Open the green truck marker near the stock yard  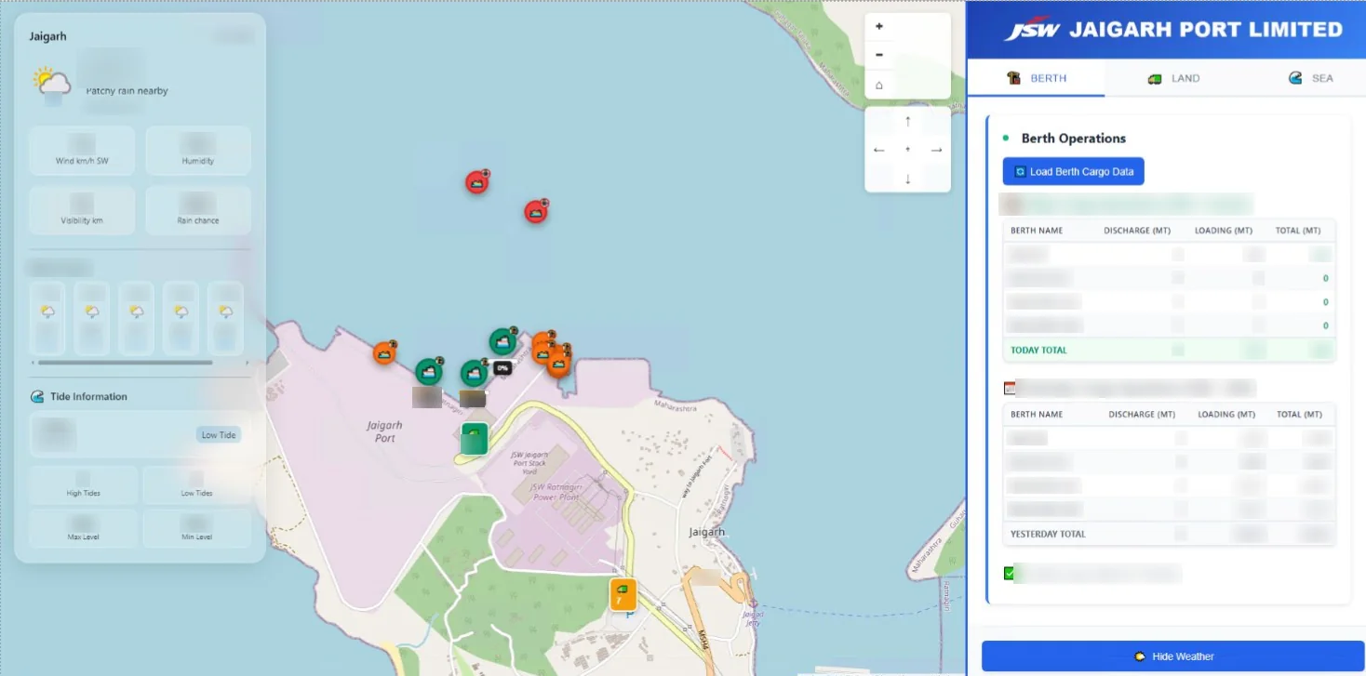(475, 439)
